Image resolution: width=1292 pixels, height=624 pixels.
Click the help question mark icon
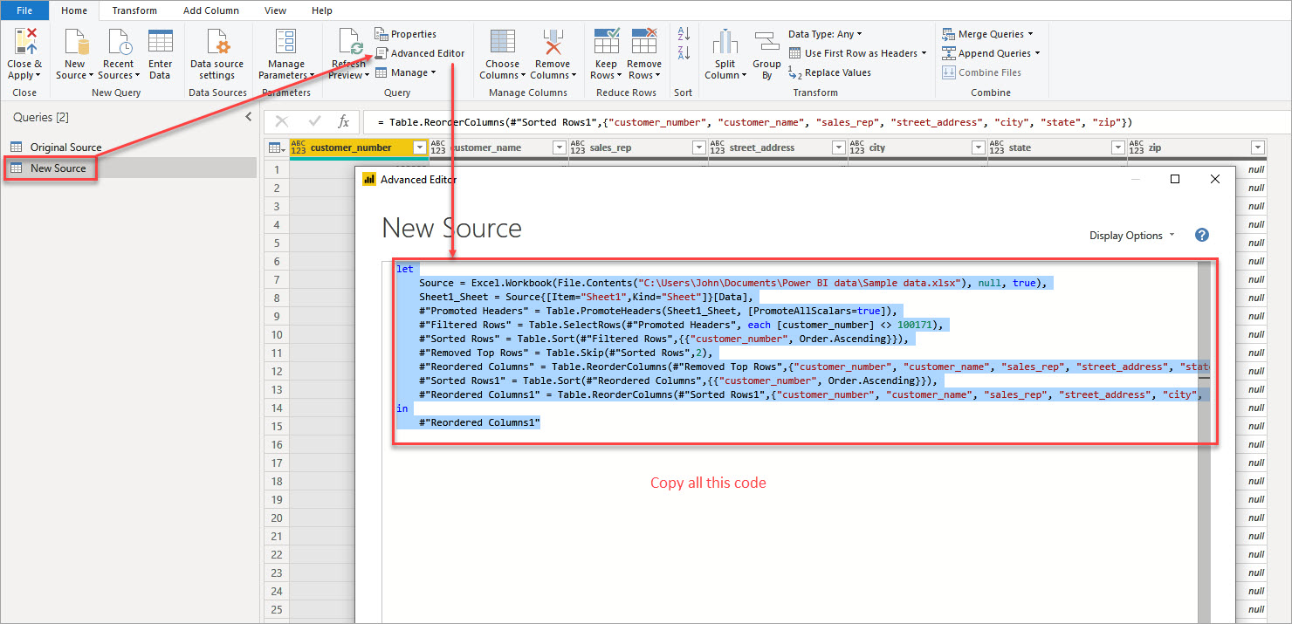coord(1202,235)
